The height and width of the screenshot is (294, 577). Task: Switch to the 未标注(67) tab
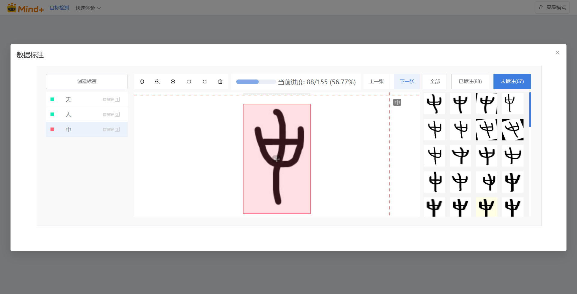click(512, 82)
